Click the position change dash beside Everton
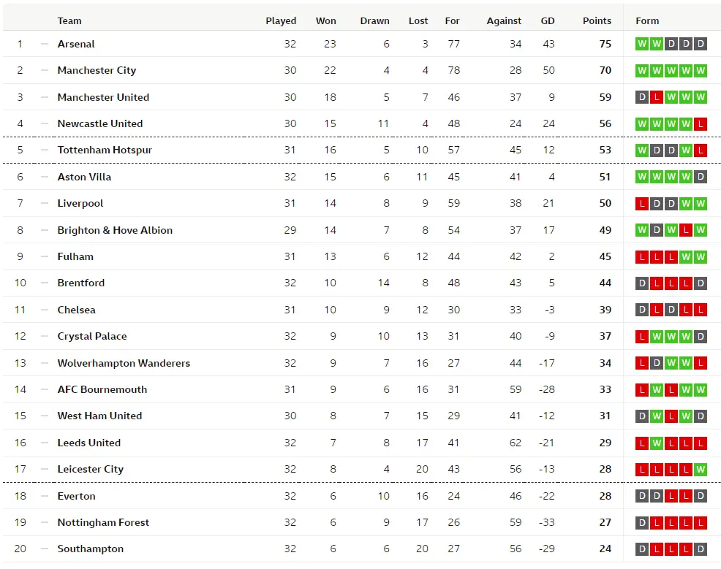 pos(45,496)
